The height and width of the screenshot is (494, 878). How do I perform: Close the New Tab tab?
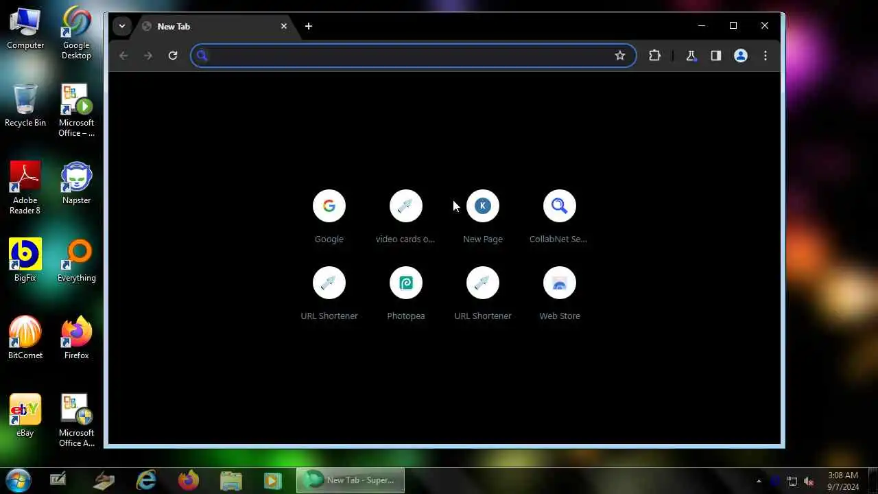coord(284,26)
